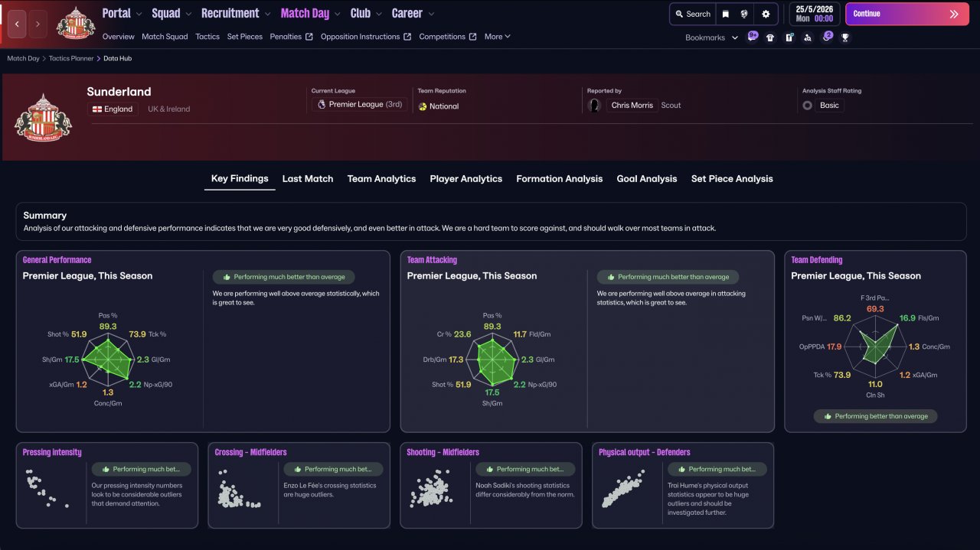
Task: Open the Squad menu
Action: (171, 13)
